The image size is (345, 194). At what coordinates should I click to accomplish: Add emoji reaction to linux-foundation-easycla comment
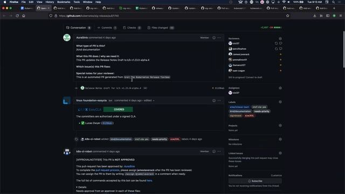[214, 101]
